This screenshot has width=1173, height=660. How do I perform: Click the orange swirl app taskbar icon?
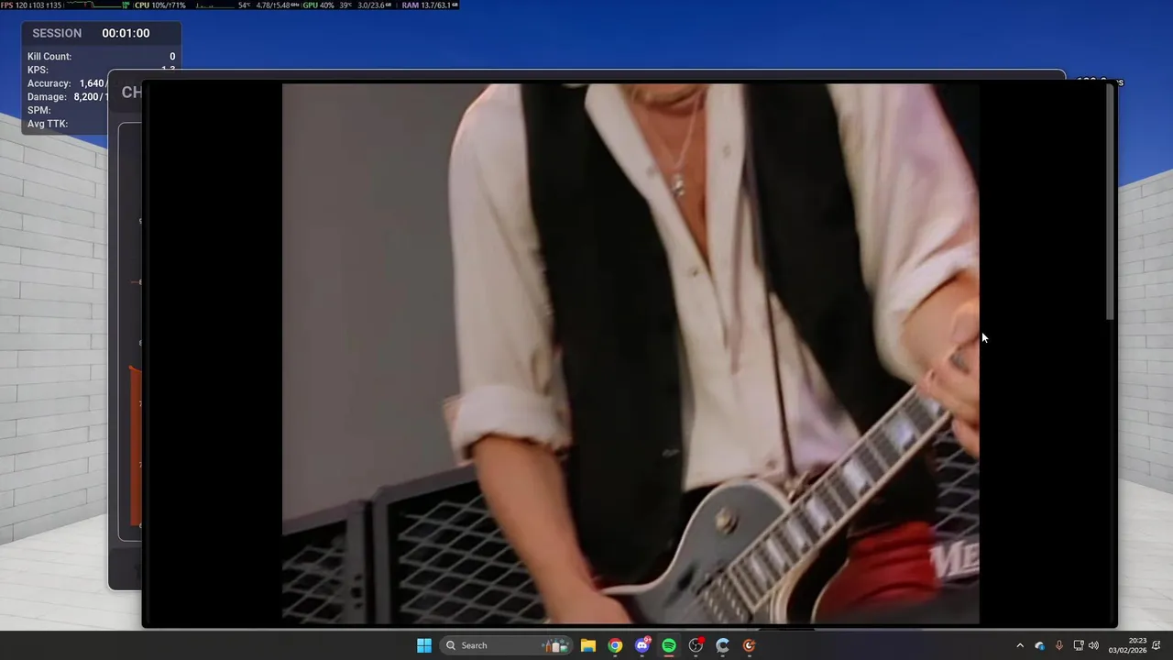pyautogui.click(x=750, y=645)
